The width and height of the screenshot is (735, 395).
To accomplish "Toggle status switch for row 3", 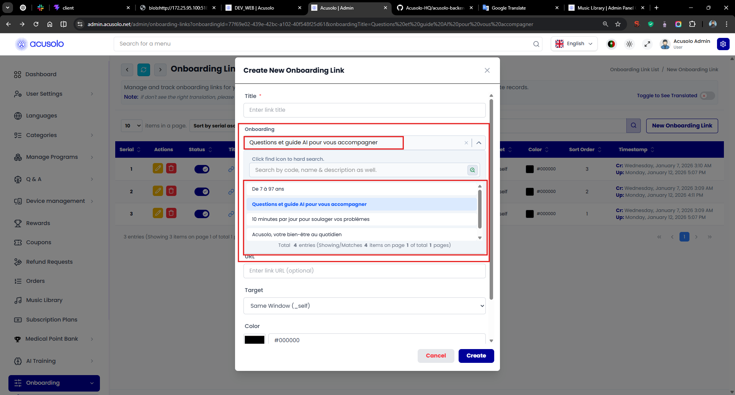I will coord(202,214).
